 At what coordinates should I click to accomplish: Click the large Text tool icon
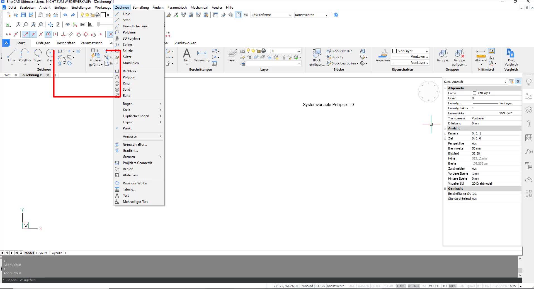186,55
